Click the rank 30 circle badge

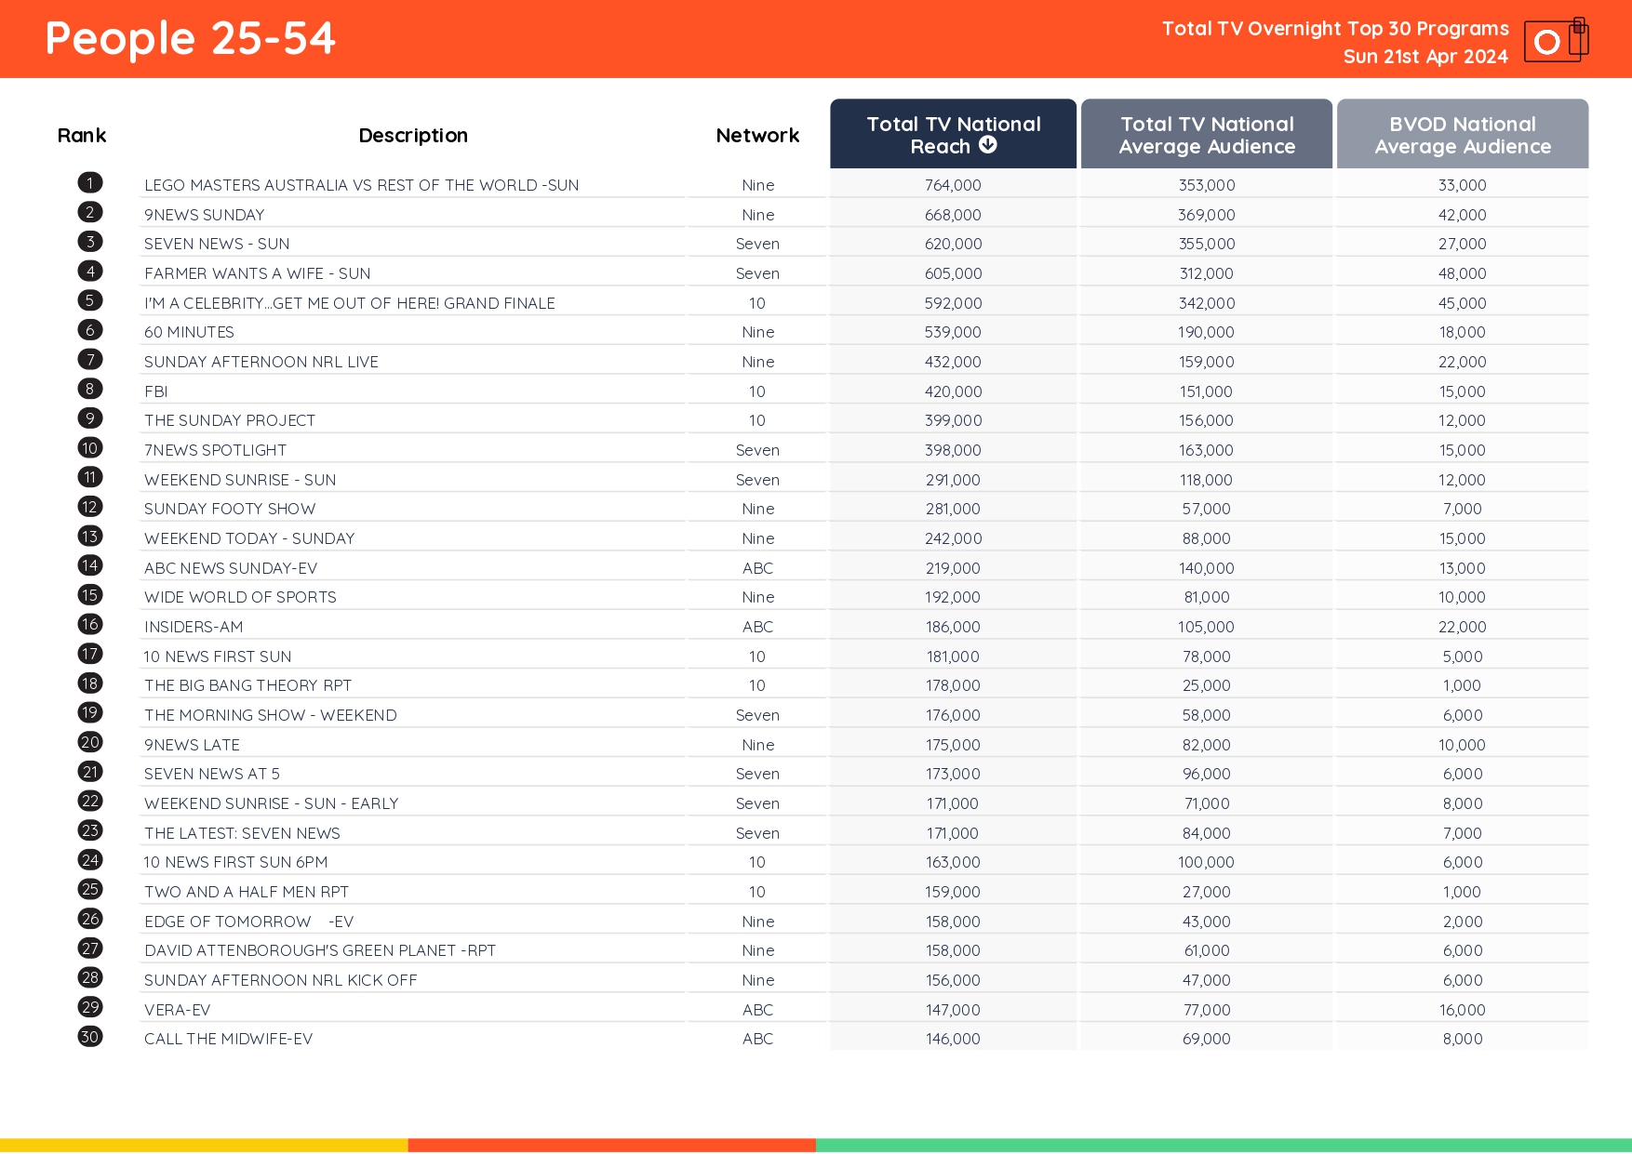(89, 1036)
